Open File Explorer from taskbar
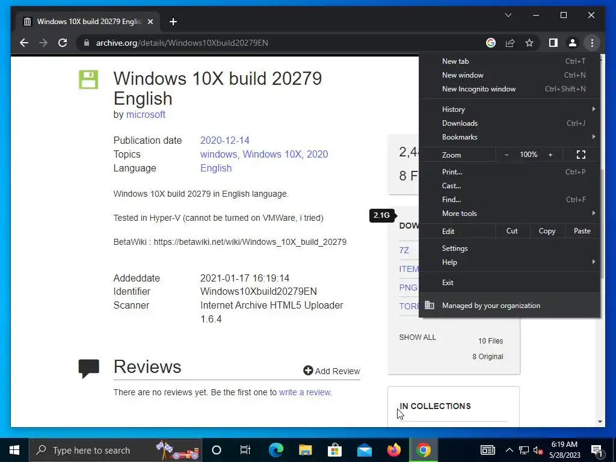Image resolution: width=616 pixels, height=462 pixels. pos(305,450)
